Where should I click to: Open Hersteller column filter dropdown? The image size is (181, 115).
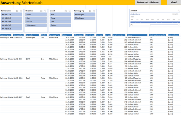pyautogui.click(x=40, y=35)
